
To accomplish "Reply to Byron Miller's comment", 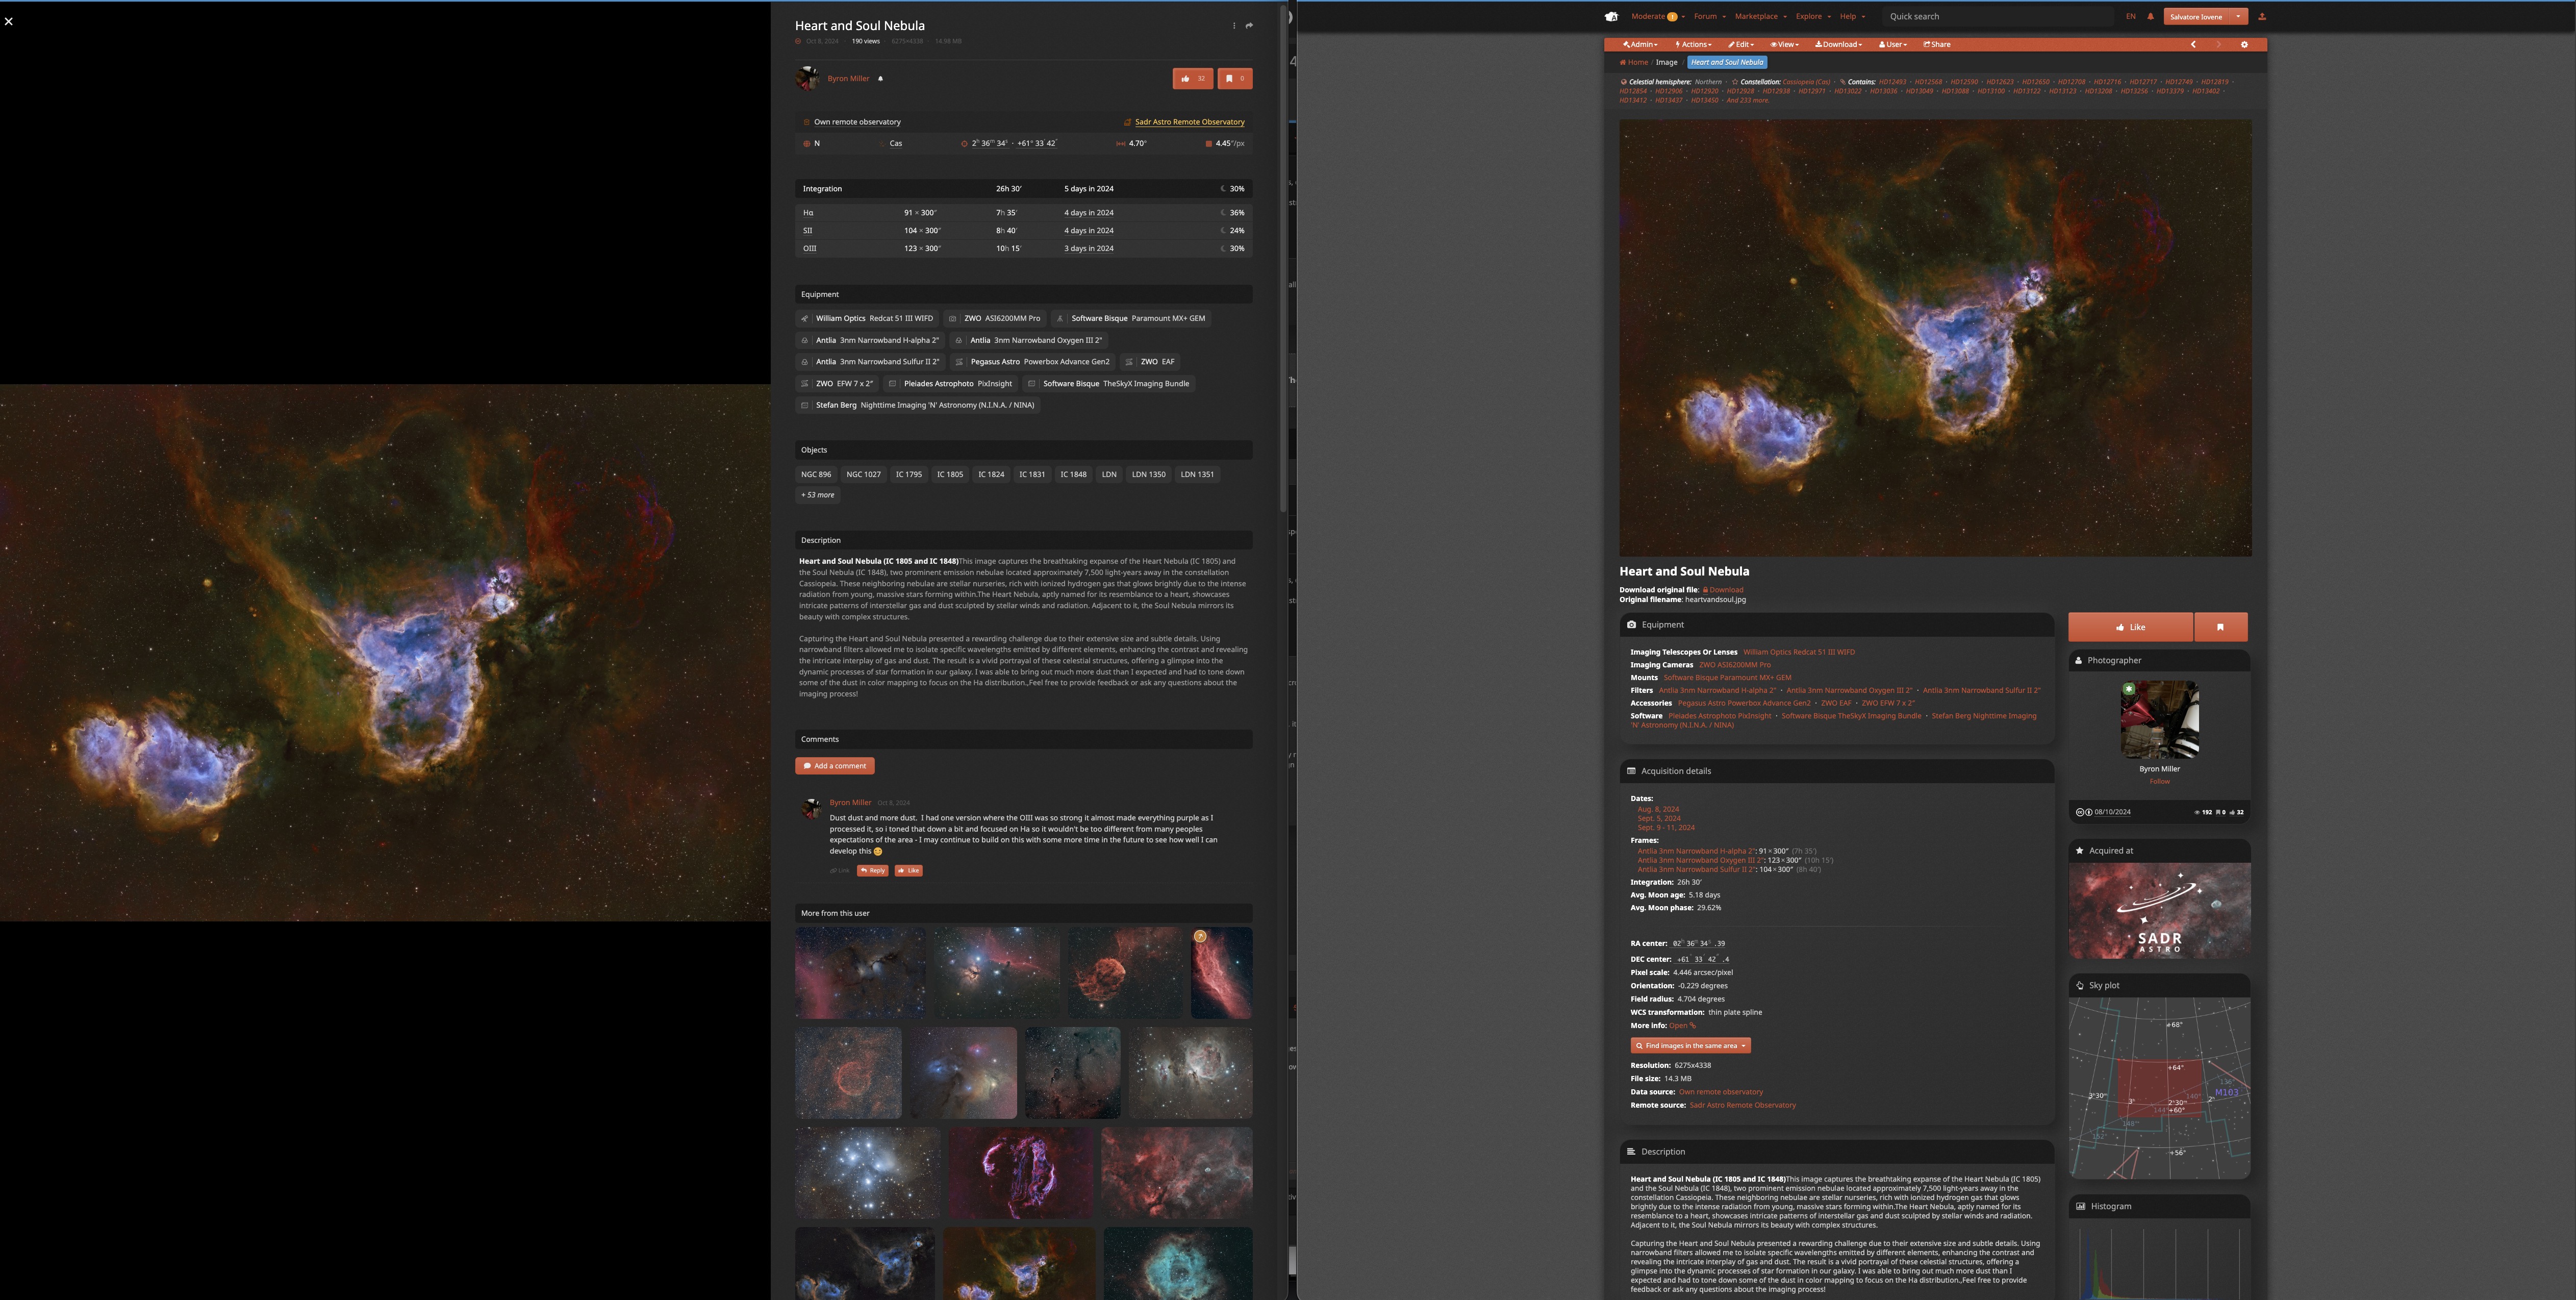I will (872, 870).
